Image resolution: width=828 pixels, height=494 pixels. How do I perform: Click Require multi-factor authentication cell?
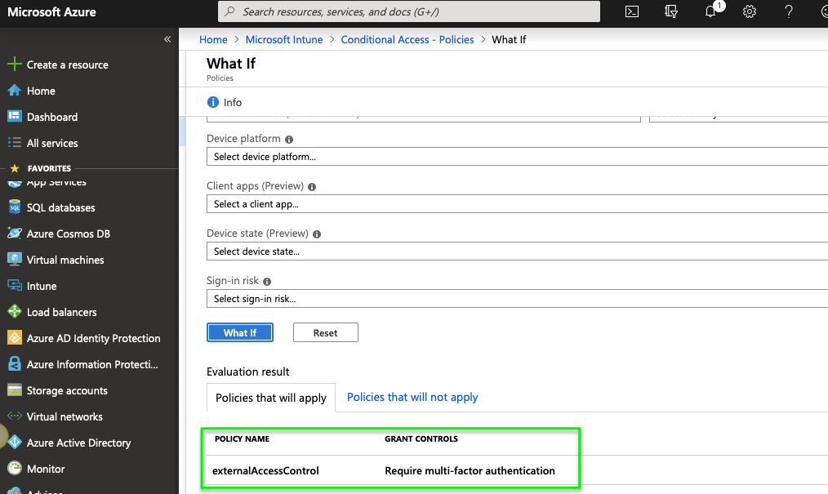[x=470, y=470]
